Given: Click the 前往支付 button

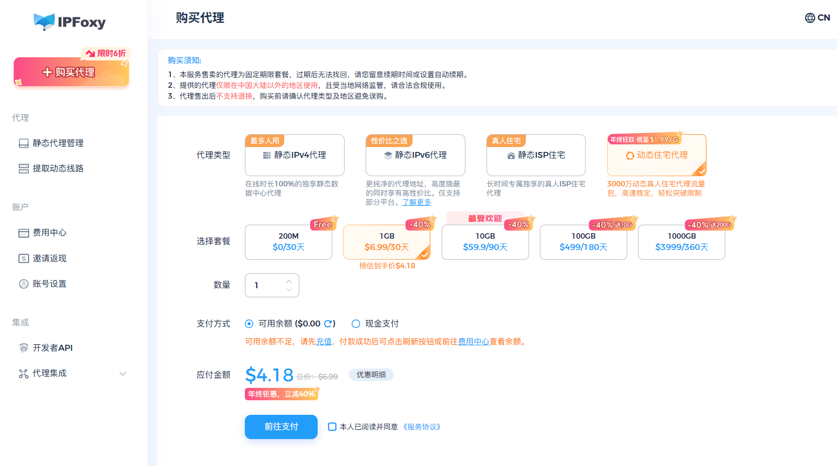Looking at the screenshot, I should (281, 427).
